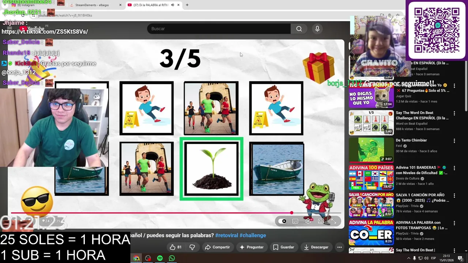Open the 1/5 Say The Word thumbnail
Screen dimensions: 468x263
coord(371,123)
